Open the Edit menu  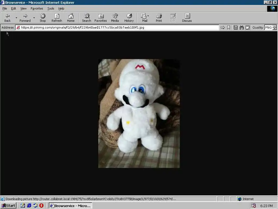[14, 8]
